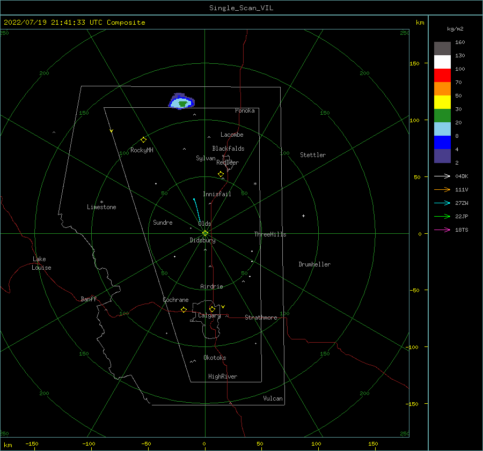Click the magenta 18TS arrow in legend
483x451 pixels.
pyautogui.click(x=442, y=230)
